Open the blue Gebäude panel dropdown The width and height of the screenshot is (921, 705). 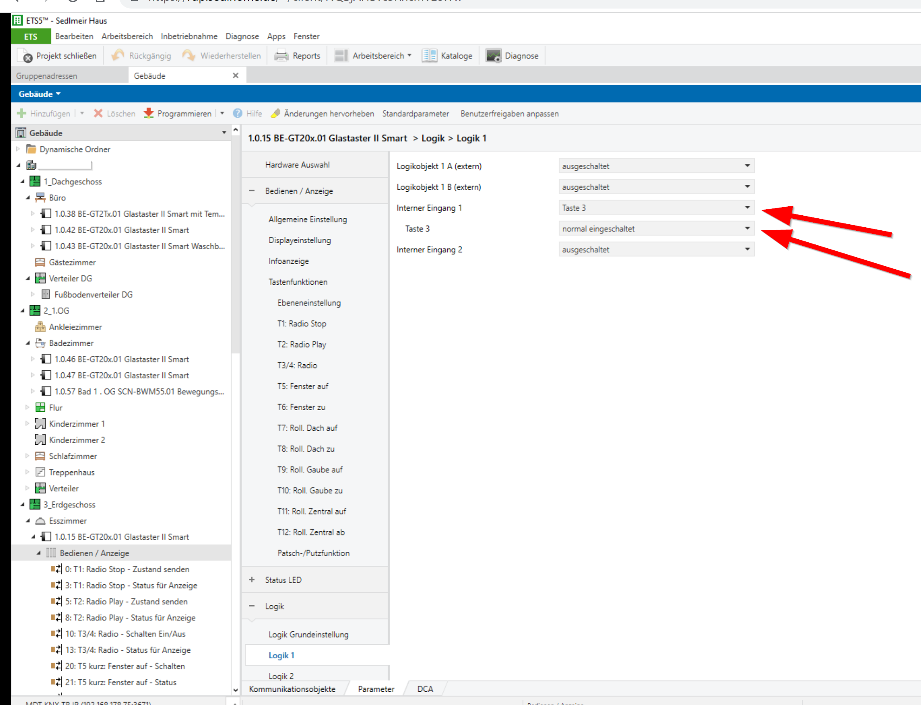pos(39,94)
